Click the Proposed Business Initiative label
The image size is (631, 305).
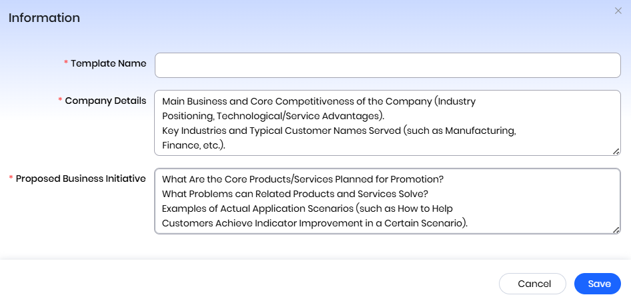point(81,178)
